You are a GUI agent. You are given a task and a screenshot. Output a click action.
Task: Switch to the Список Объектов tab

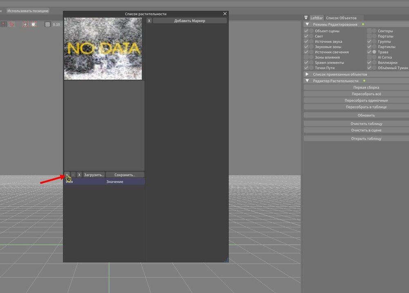click(341, 18)
